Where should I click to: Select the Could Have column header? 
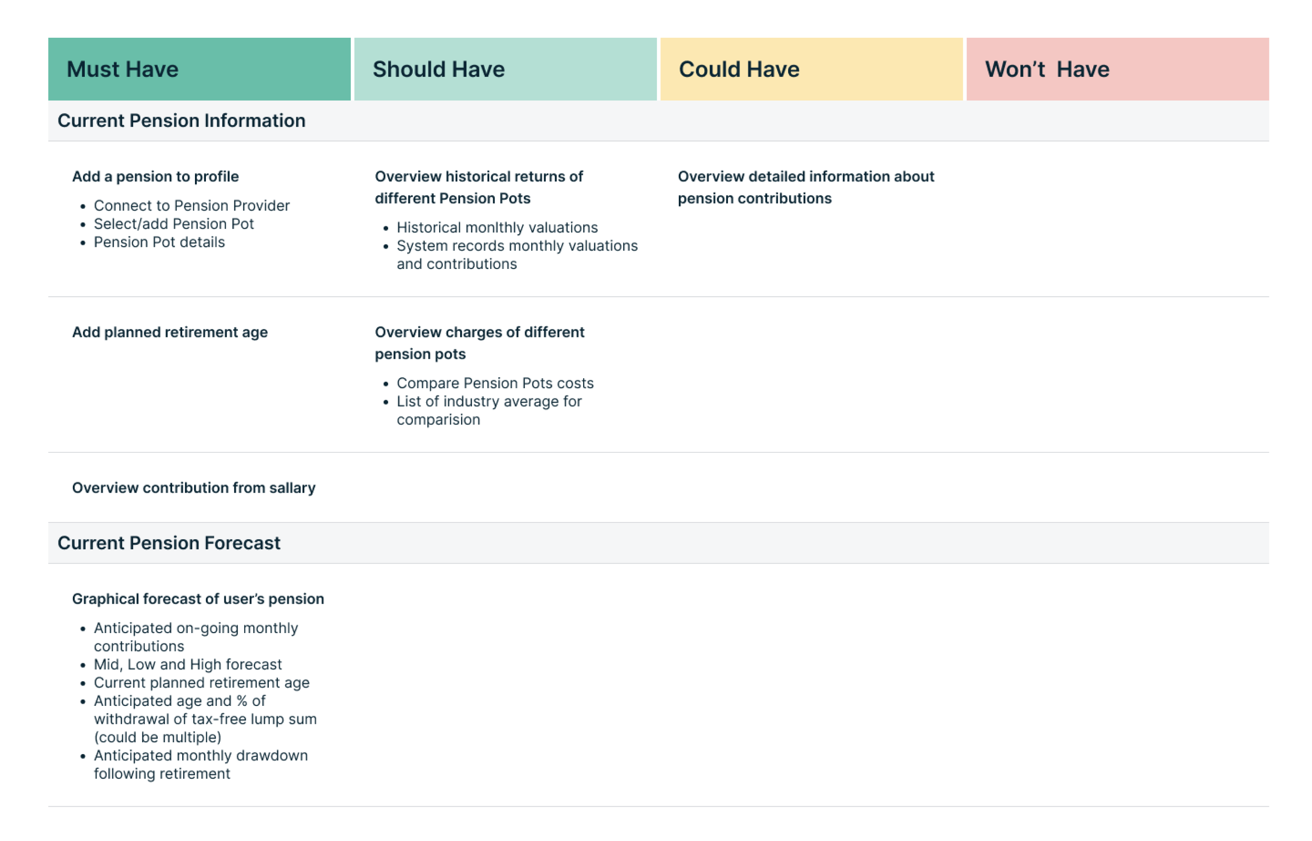(x=738, y=69)
